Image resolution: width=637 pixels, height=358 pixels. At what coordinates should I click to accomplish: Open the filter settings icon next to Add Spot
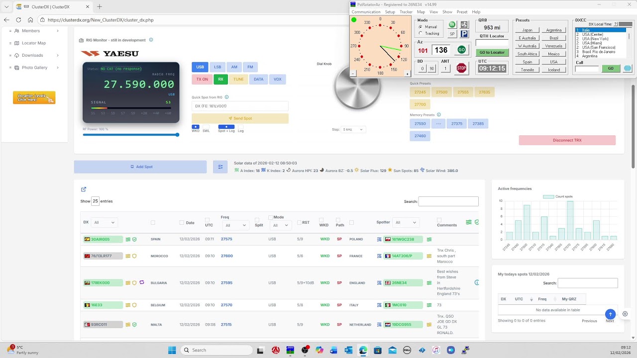click(220, 167)
